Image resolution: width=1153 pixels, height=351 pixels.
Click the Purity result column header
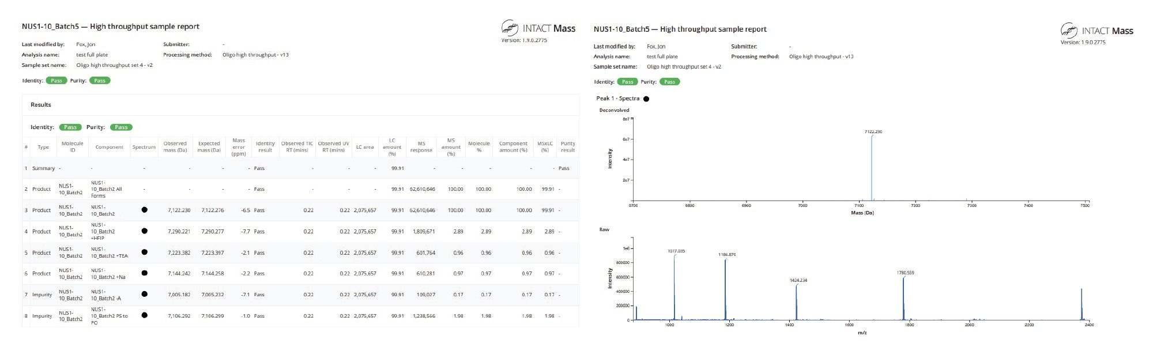[x=567, y=147]
